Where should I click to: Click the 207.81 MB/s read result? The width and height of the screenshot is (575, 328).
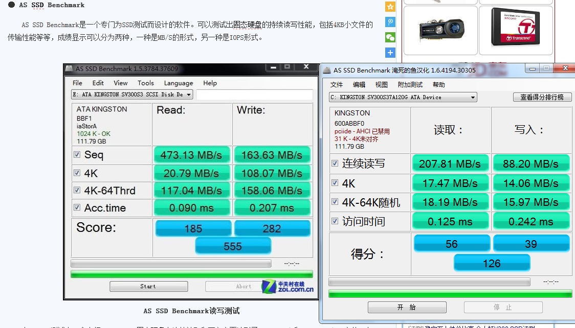coord(450,163)
